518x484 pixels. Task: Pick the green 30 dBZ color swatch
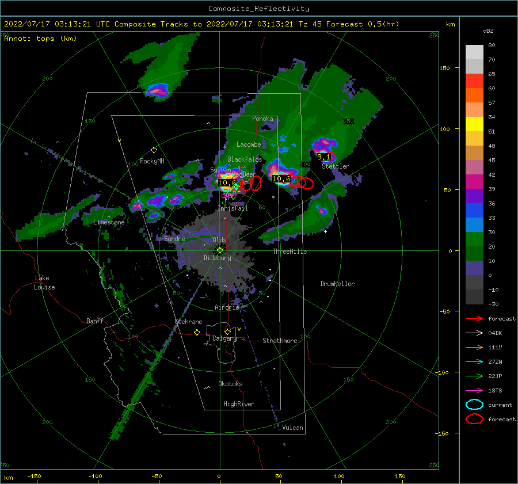point(474,239)
